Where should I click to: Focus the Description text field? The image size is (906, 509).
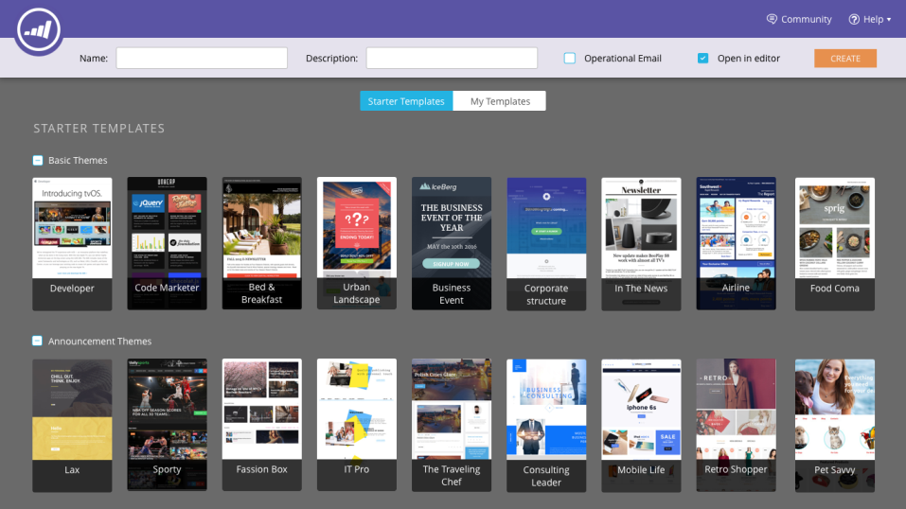tap(452, 59)
